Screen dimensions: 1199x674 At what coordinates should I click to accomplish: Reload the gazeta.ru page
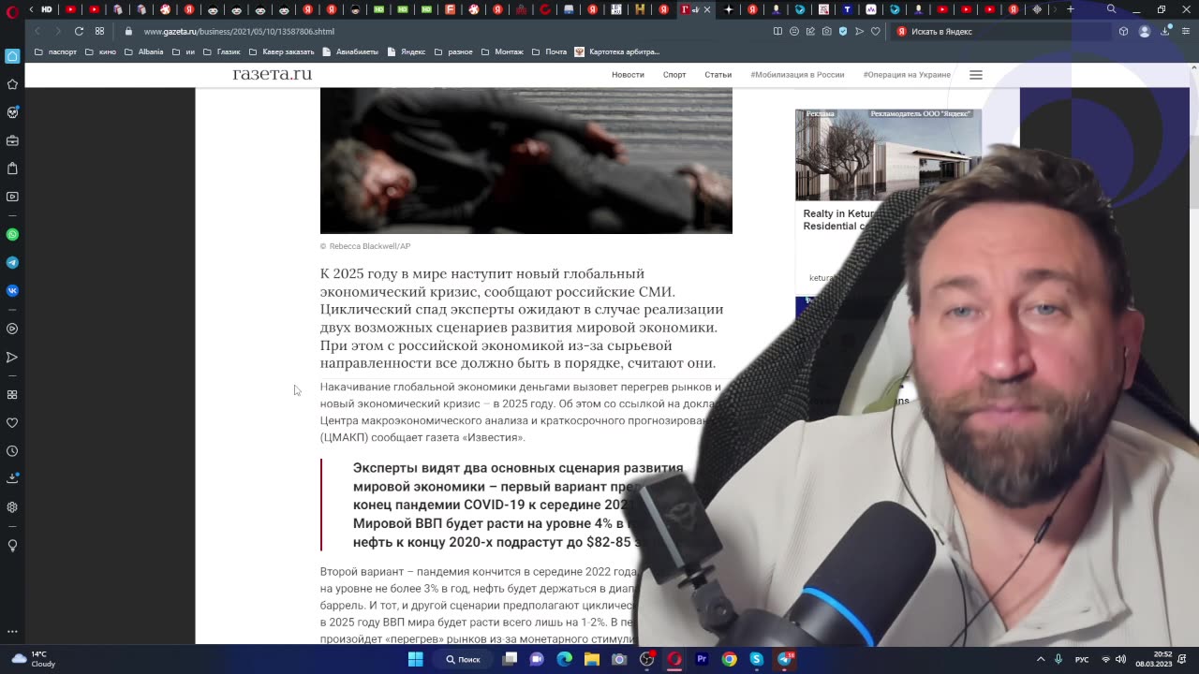(x=79, y=31)
